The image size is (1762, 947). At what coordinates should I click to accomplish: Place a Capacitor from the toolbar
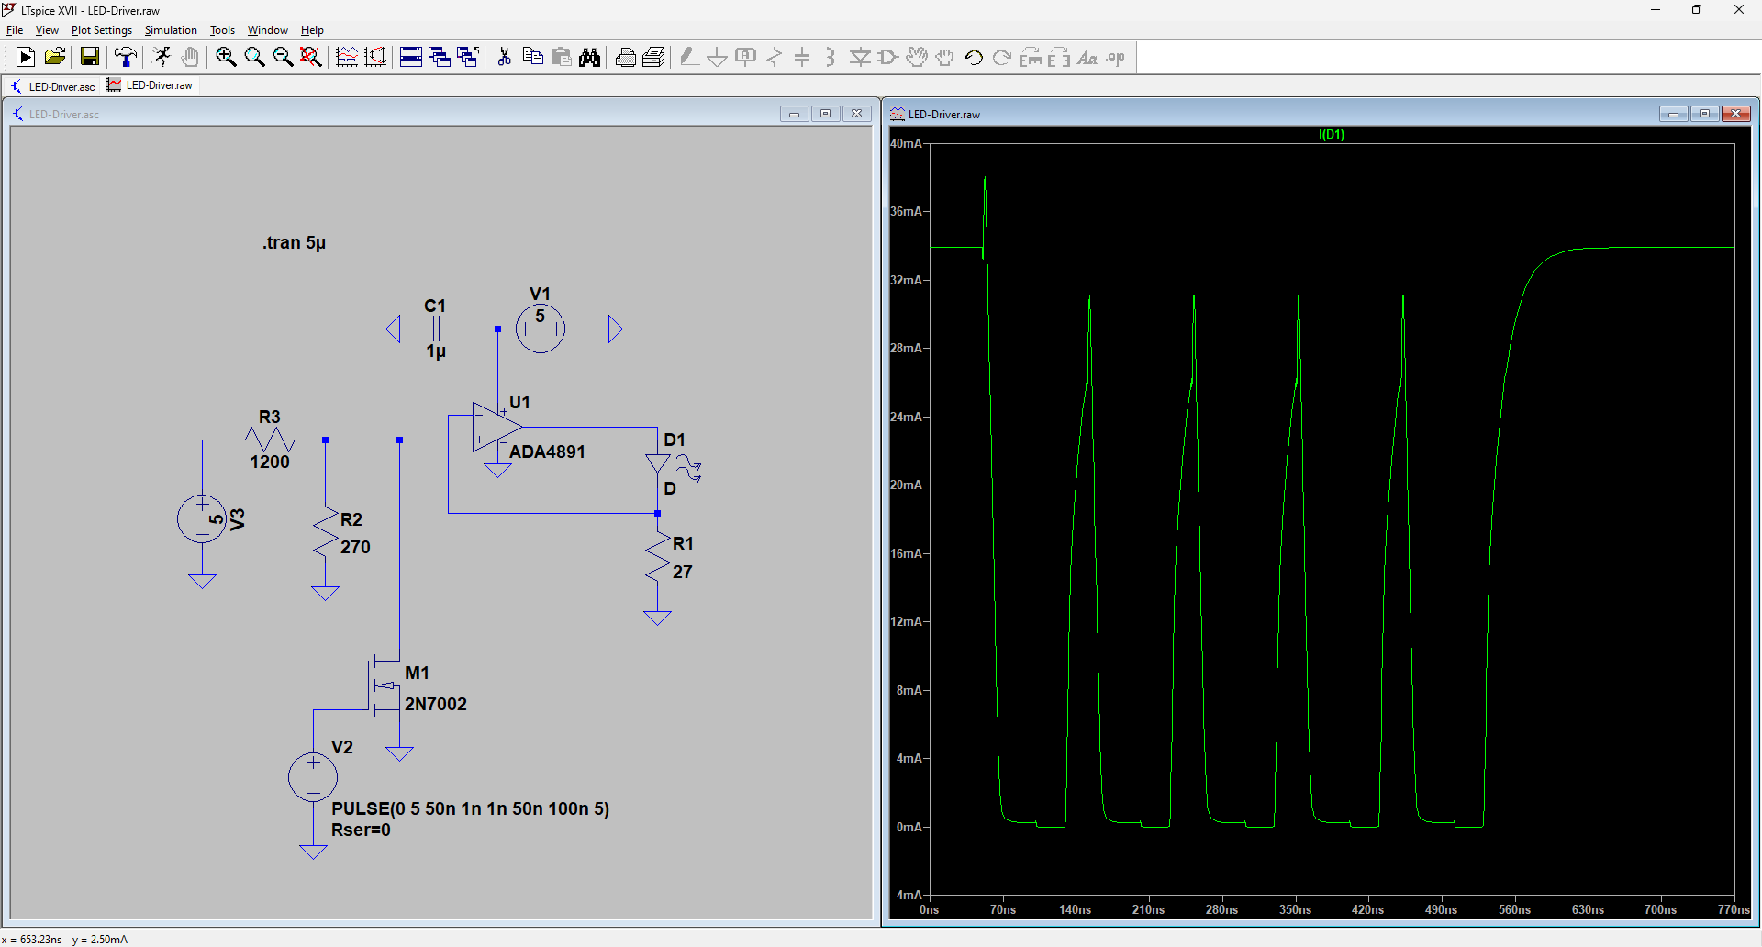pyautogui.click(x=802, y=57)
